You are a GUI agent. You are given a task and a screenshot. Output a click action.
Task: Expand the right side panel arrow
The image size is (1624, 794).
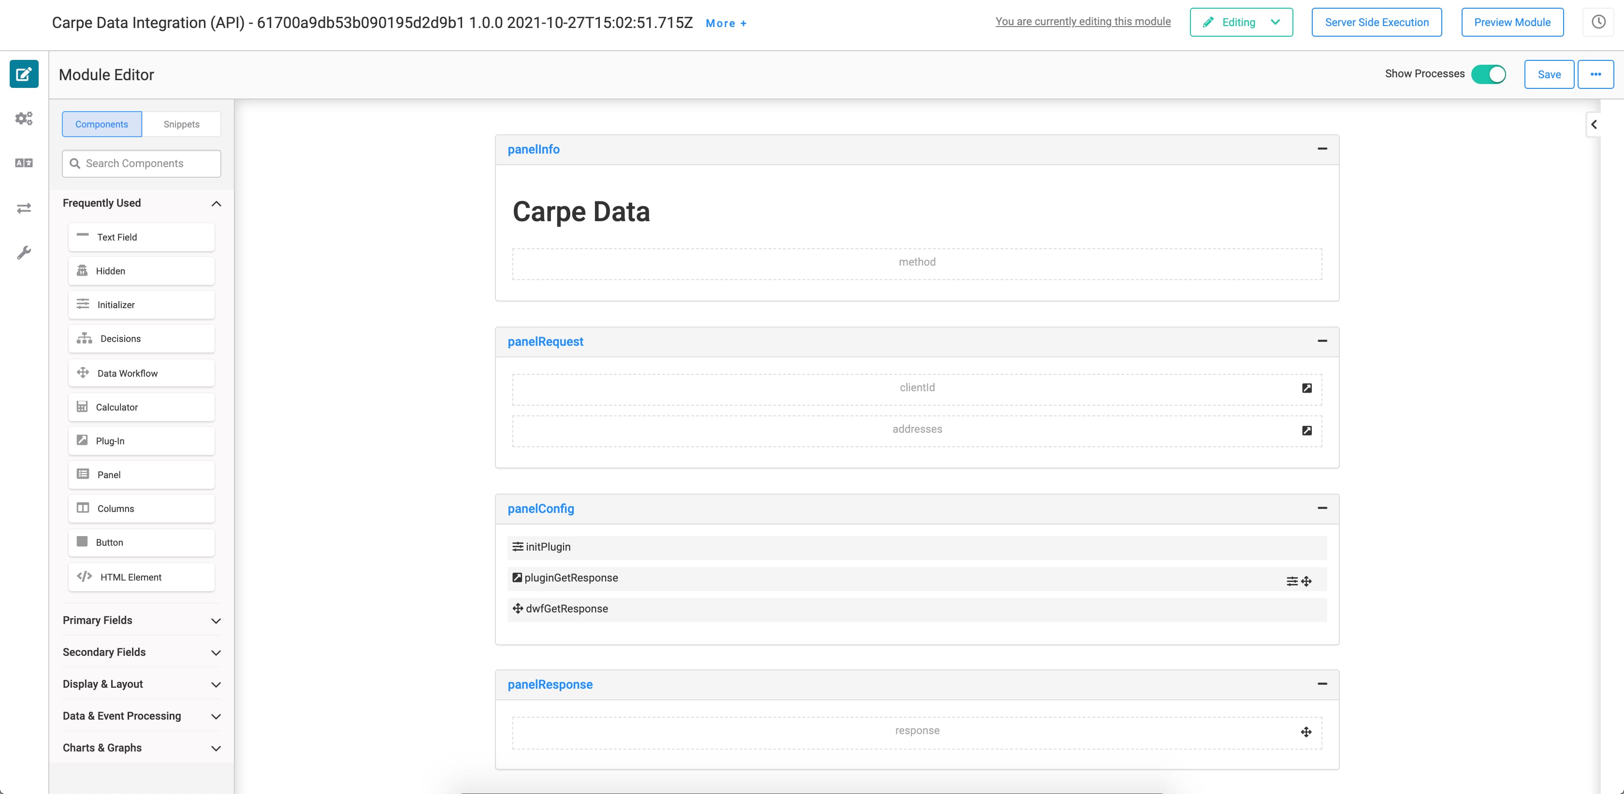(1593, 124)
